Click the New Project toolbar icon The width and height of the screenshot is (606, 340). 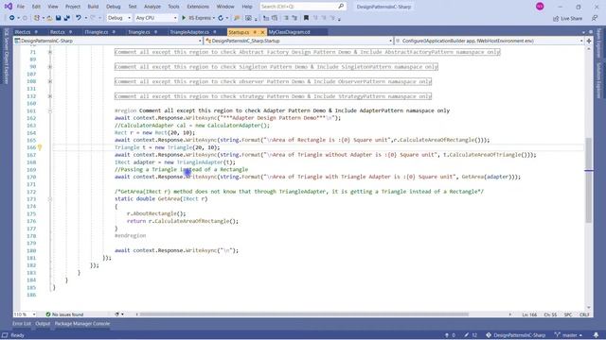pyautogui.click(x=37, y=18)
